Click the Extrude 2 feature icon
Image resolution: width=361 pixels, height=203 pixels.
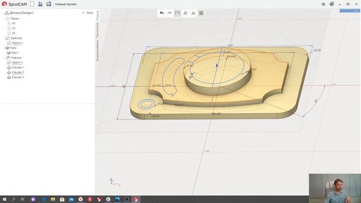(x=9, y=72)
